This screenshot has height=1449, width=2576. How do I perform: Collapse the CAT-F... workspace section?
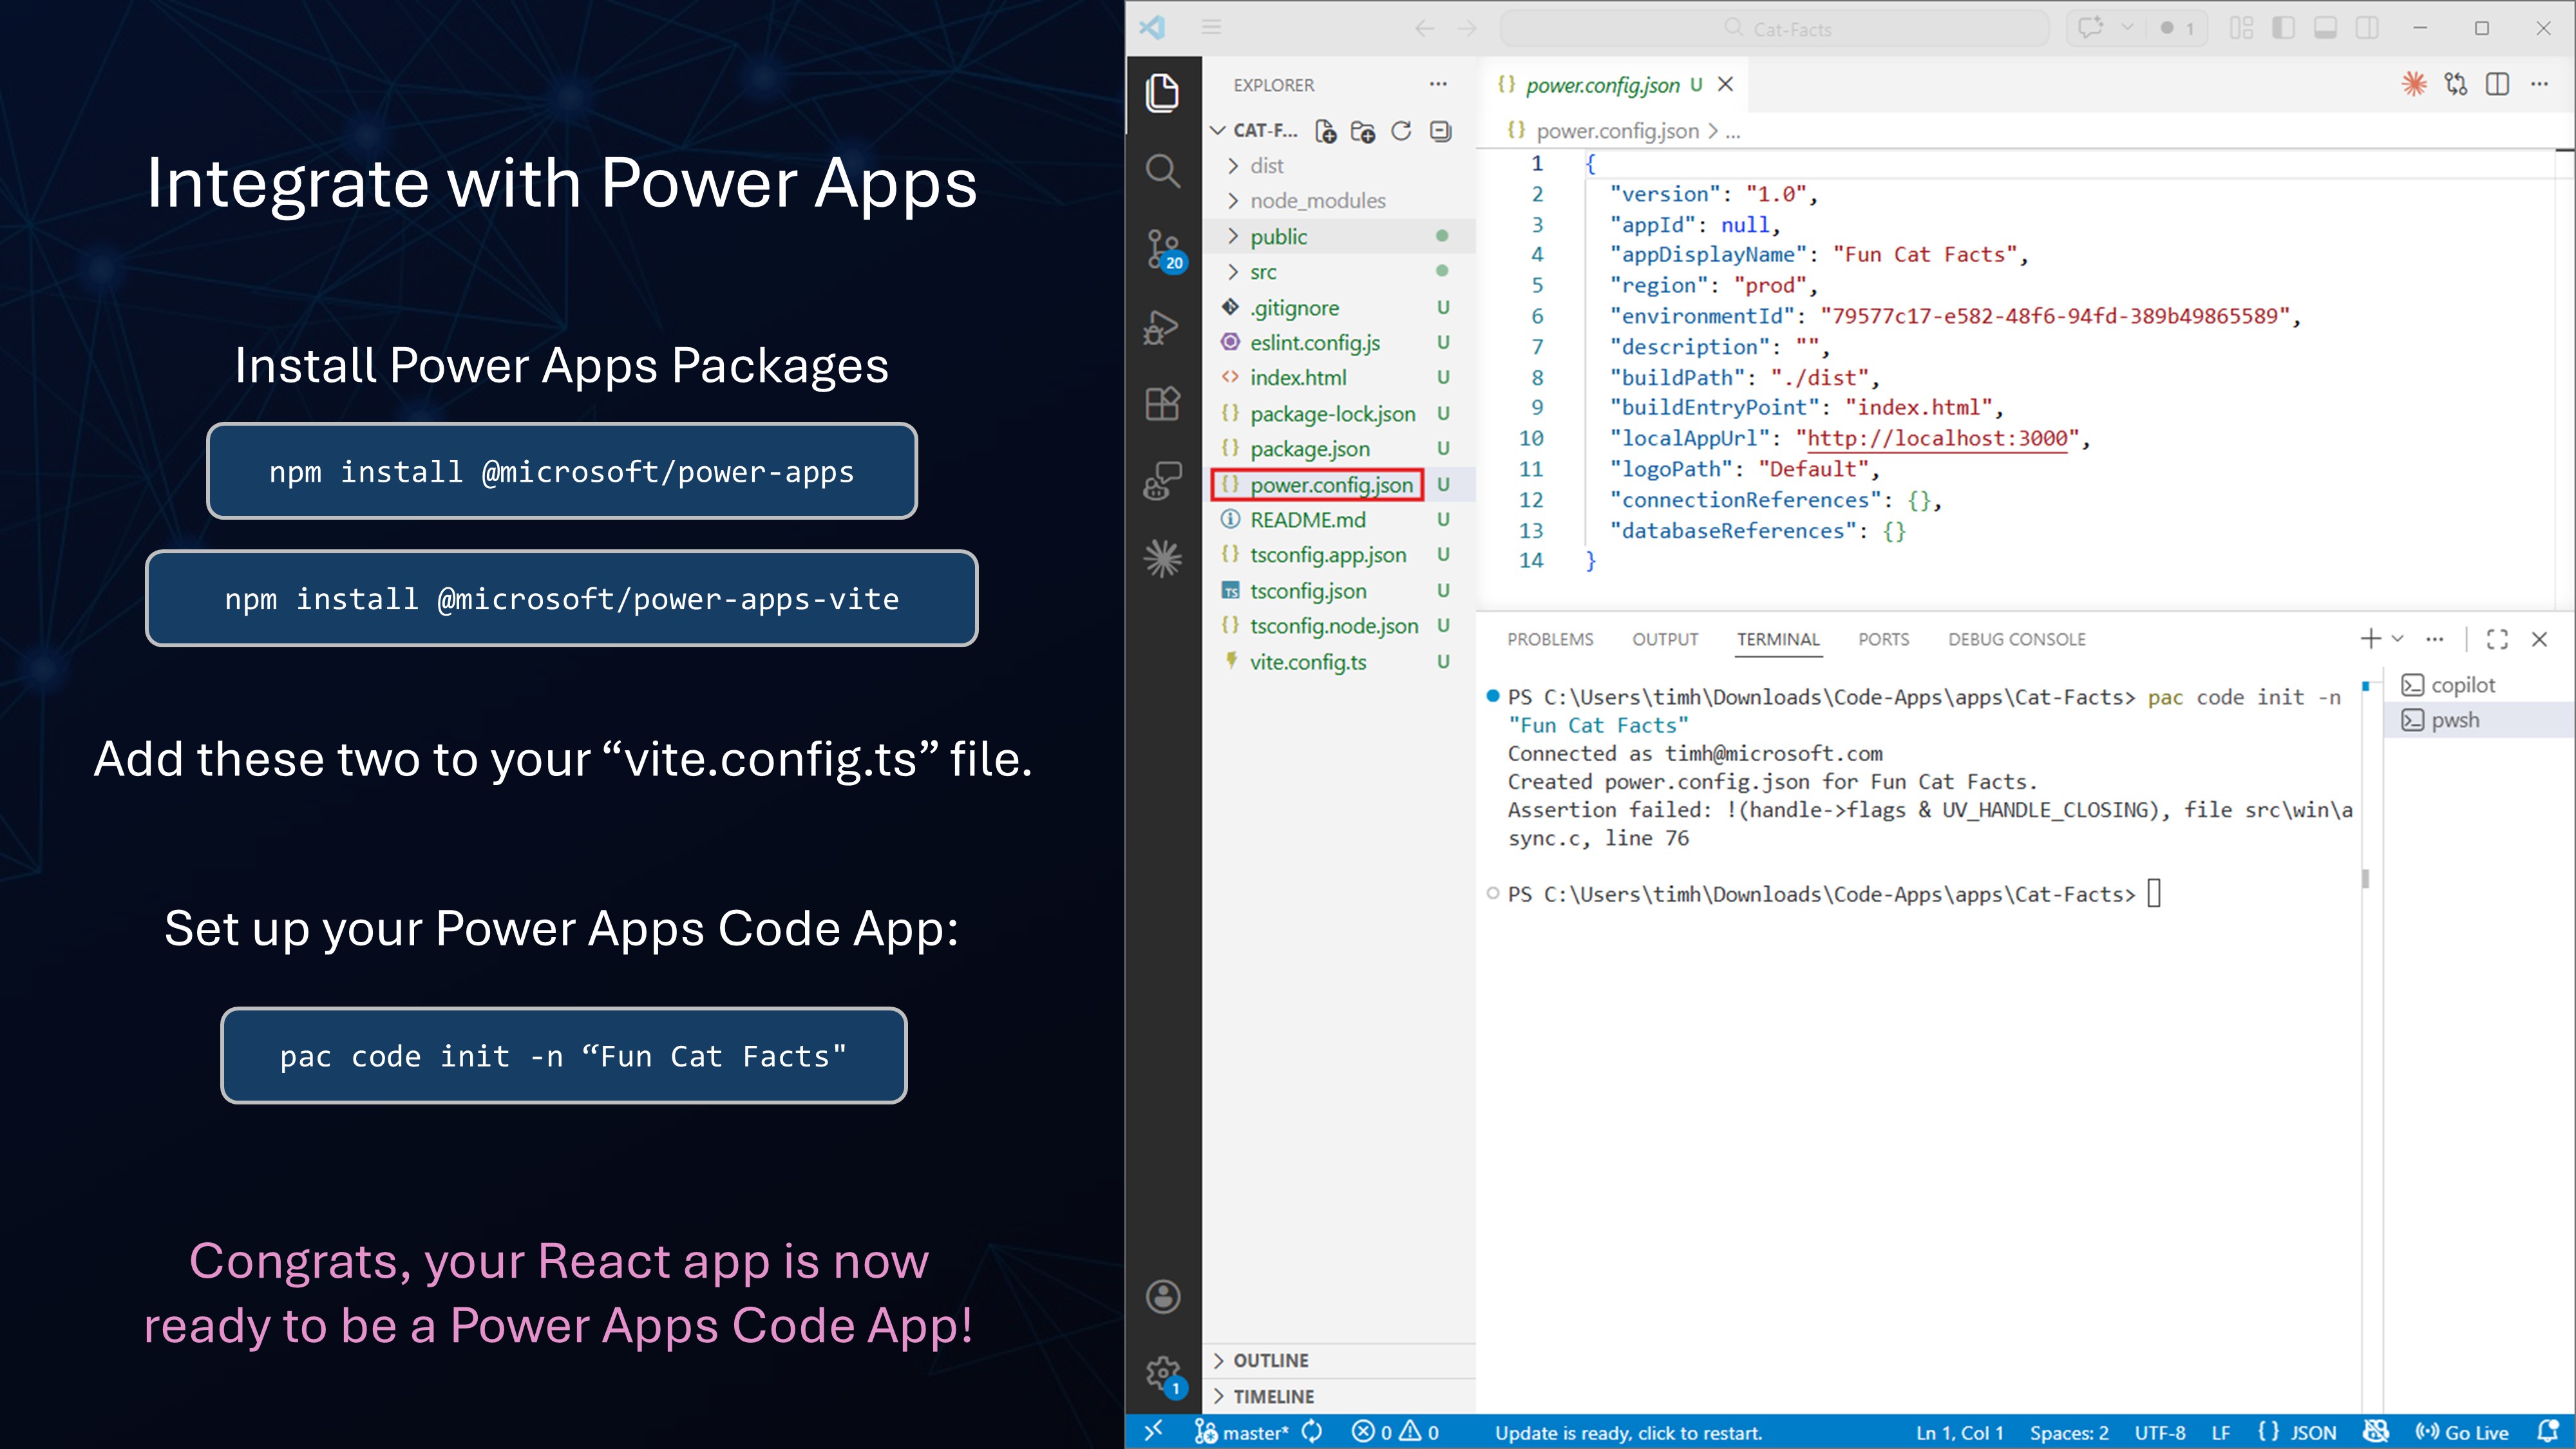coord(1254,131)
